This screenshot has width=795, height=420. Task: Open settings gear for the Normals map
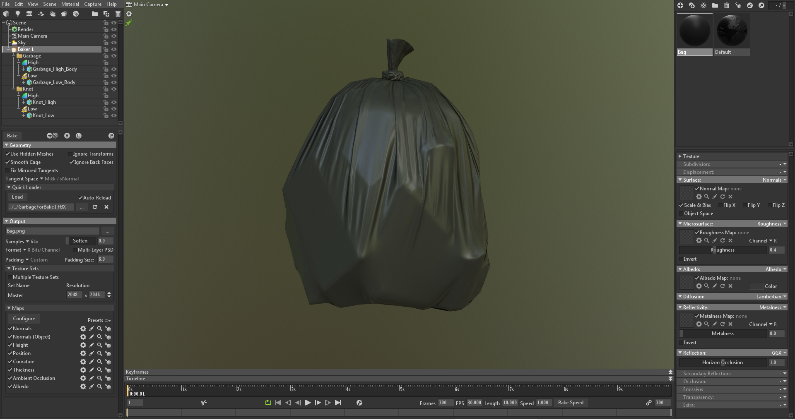pos(83,329)
